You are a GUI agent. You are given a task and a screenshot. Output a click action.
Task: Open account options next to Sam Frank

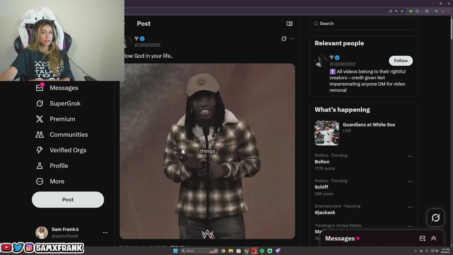point(105,233)
